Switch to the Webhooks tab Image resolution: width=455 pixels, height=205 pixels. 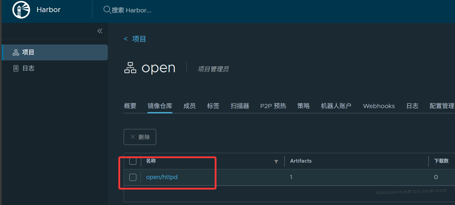[379, 106]
